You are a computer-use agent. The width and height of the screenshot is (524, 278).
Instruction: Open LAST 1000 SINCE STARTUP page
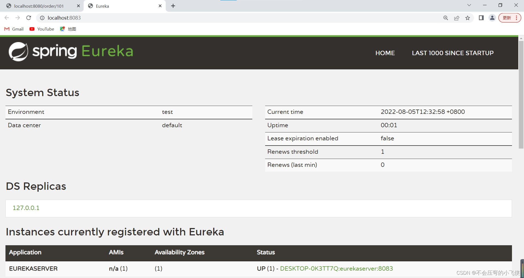point(453,53)
